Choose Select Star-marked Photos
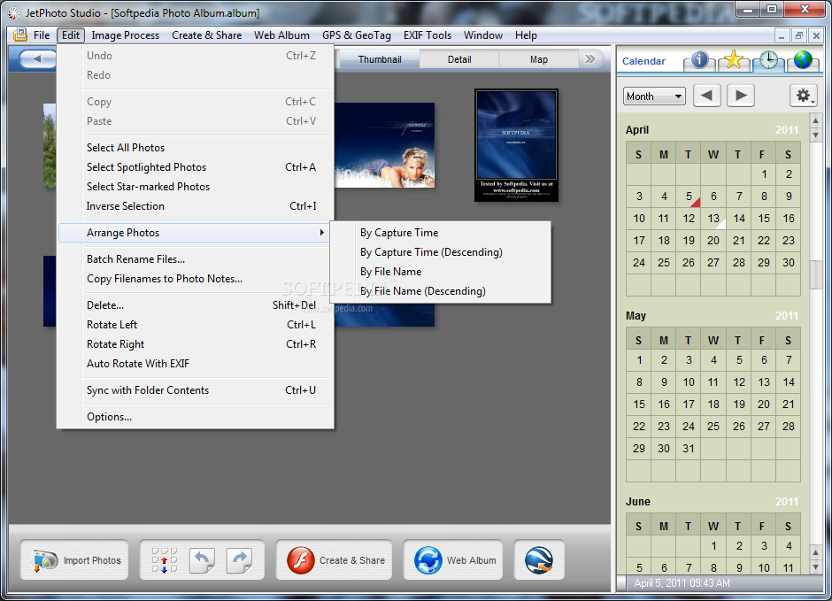This screenshot has width=832, height=601. pyautogui.click(x=196, y=187)
